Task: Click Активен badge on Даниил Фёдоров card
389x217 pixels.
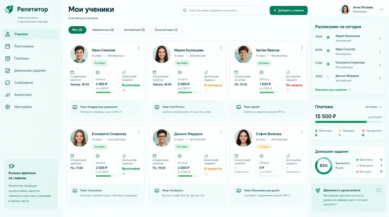Action: (182, 147)
